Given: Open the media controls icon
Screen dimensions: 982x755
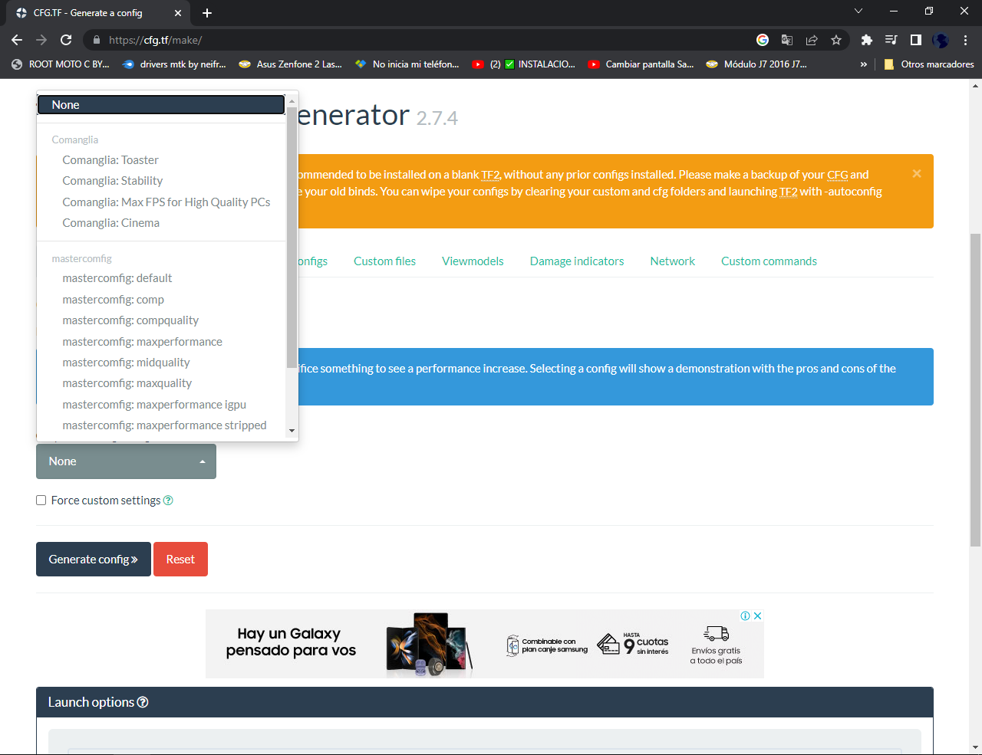Looking at the screenshot, I should [891, 40].
